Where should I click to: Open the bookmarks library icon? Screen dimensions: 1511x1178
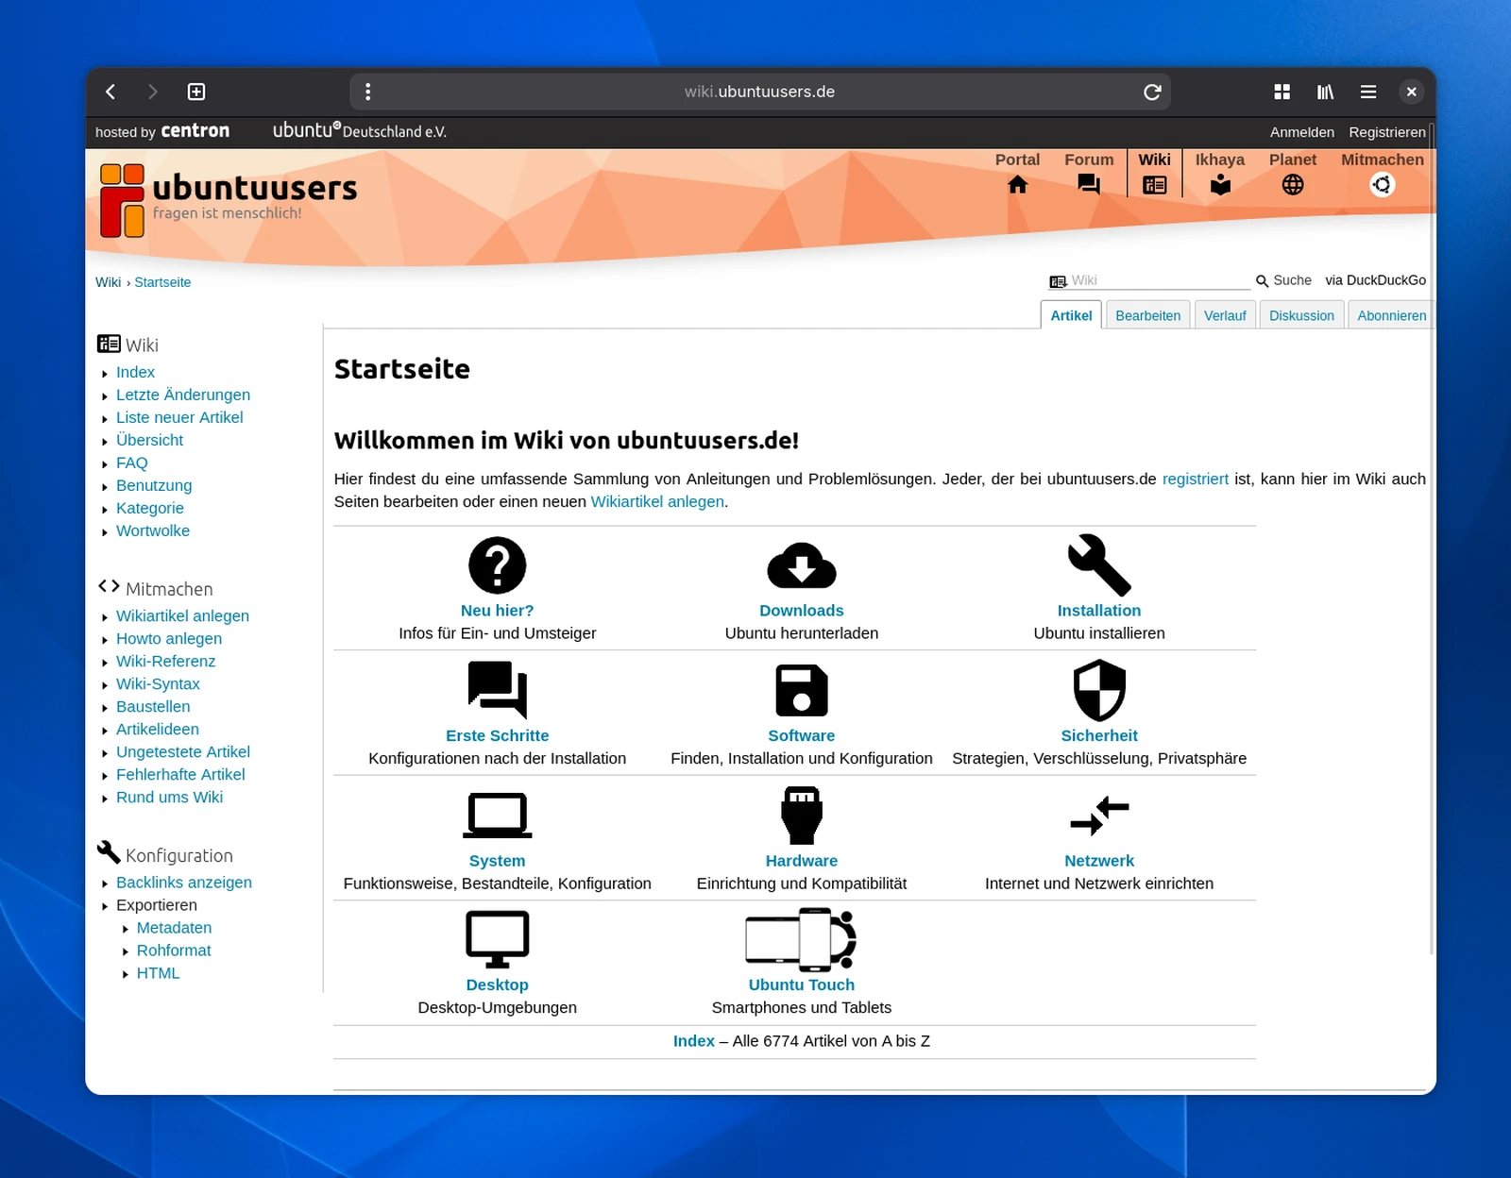(1325, 92)
